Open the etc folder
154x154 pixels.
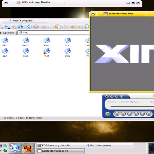[x=67, y=42]
